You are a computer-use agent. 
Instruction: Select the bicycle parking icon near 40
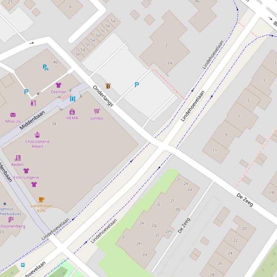tap(45, 67)
